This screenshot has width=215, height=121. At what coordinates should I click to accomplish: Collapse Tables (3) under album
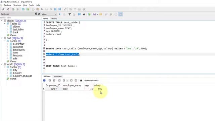5,24
